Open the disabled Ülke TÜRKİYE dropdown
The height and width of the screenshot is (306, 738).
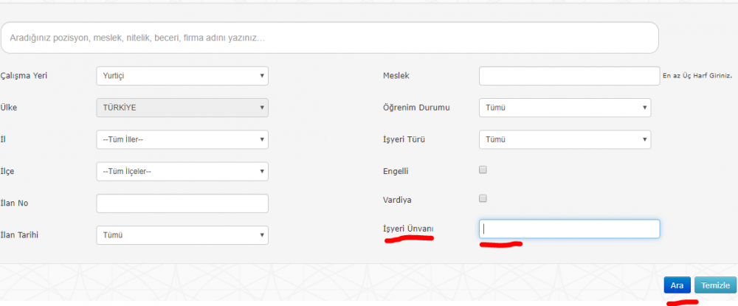click(x=182, y=108)
